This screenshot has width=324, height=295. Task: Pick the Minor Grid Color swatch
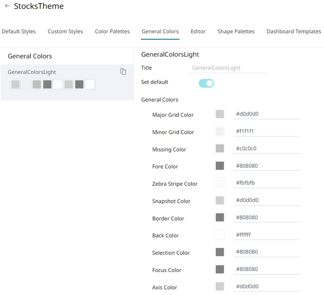220,132
